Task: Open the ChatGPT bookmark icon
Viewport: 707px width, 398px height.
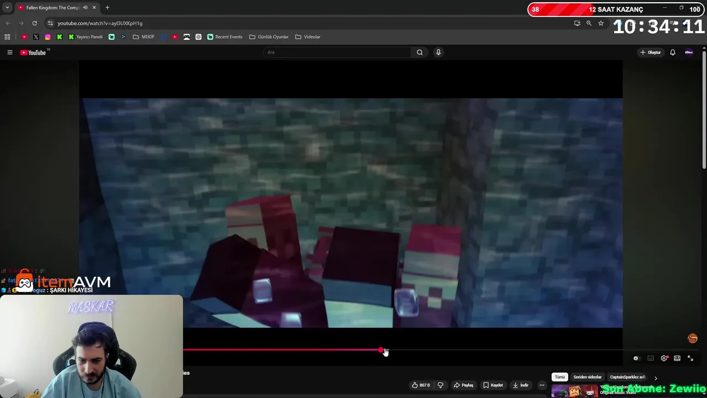Action: coord(198,37)
